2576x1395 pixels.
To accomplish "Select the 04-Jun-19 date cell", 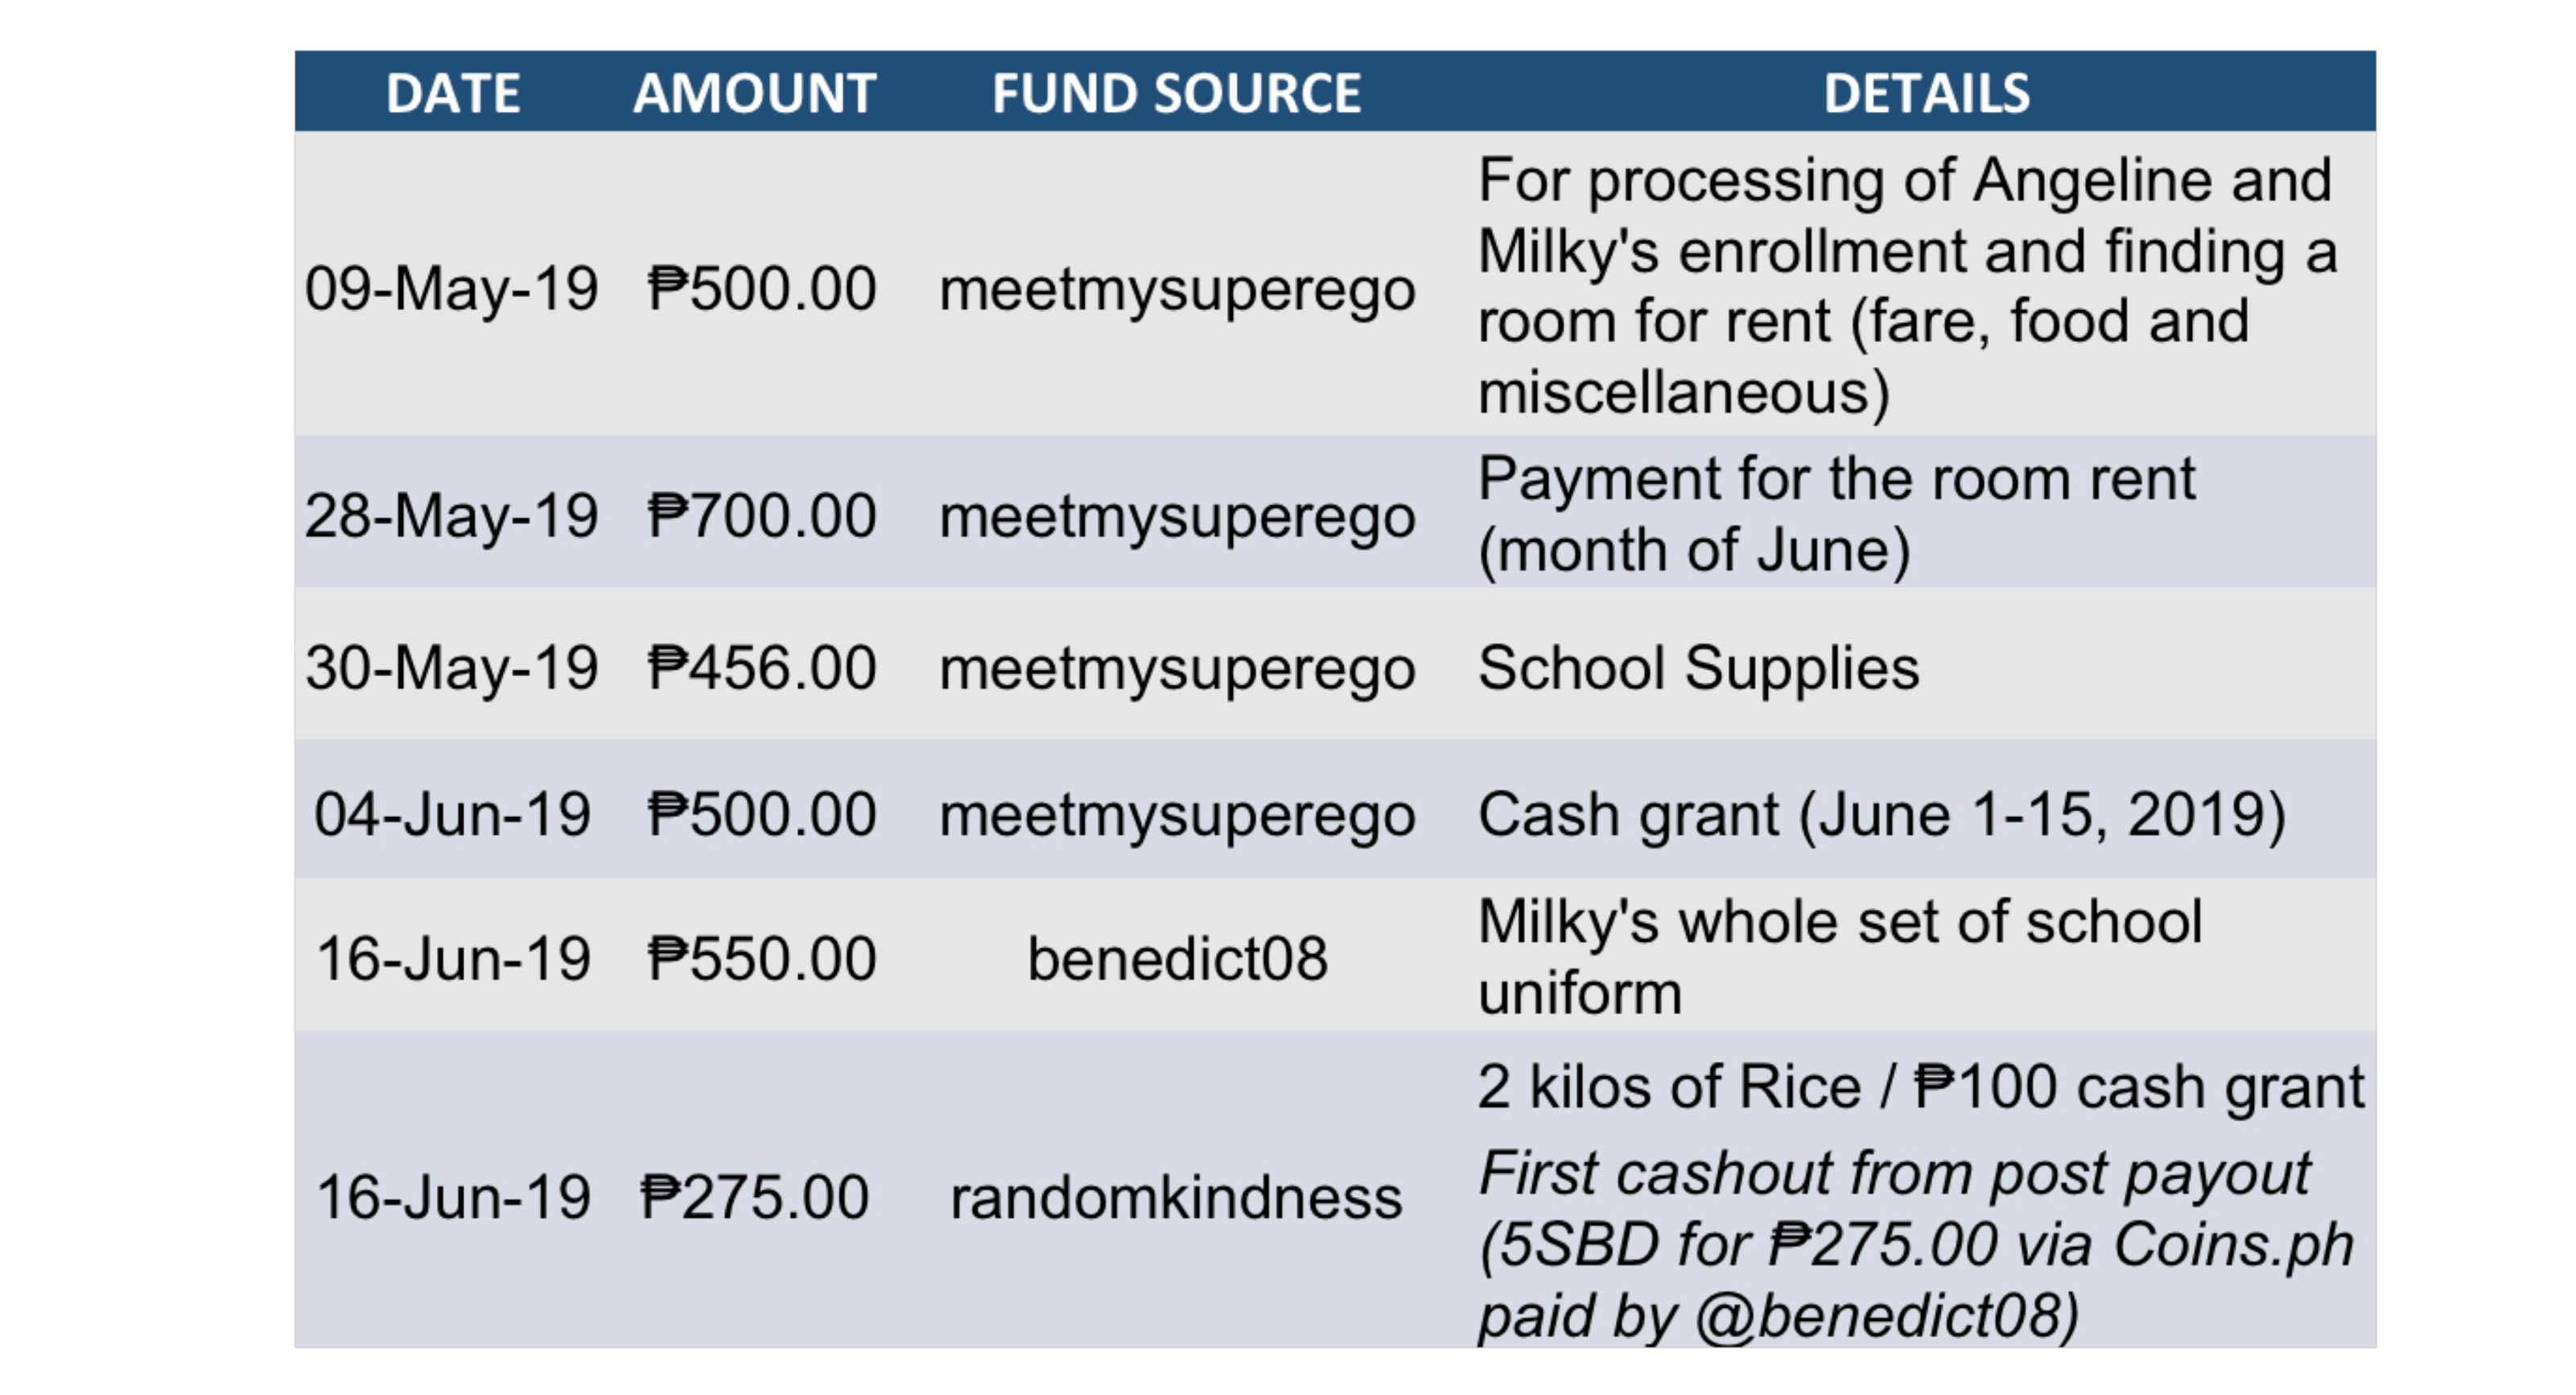I will [452, 813].
